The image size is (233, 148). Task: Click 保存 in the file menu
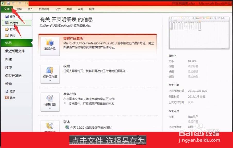tap(10, 16)
